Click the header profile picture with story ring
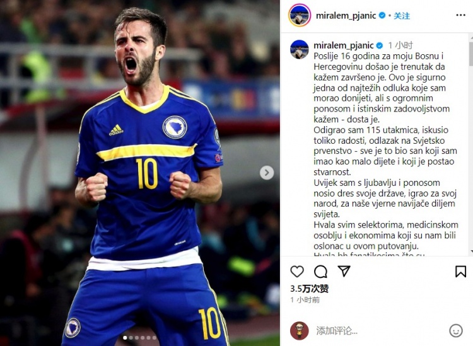 (x=299, y=15)
